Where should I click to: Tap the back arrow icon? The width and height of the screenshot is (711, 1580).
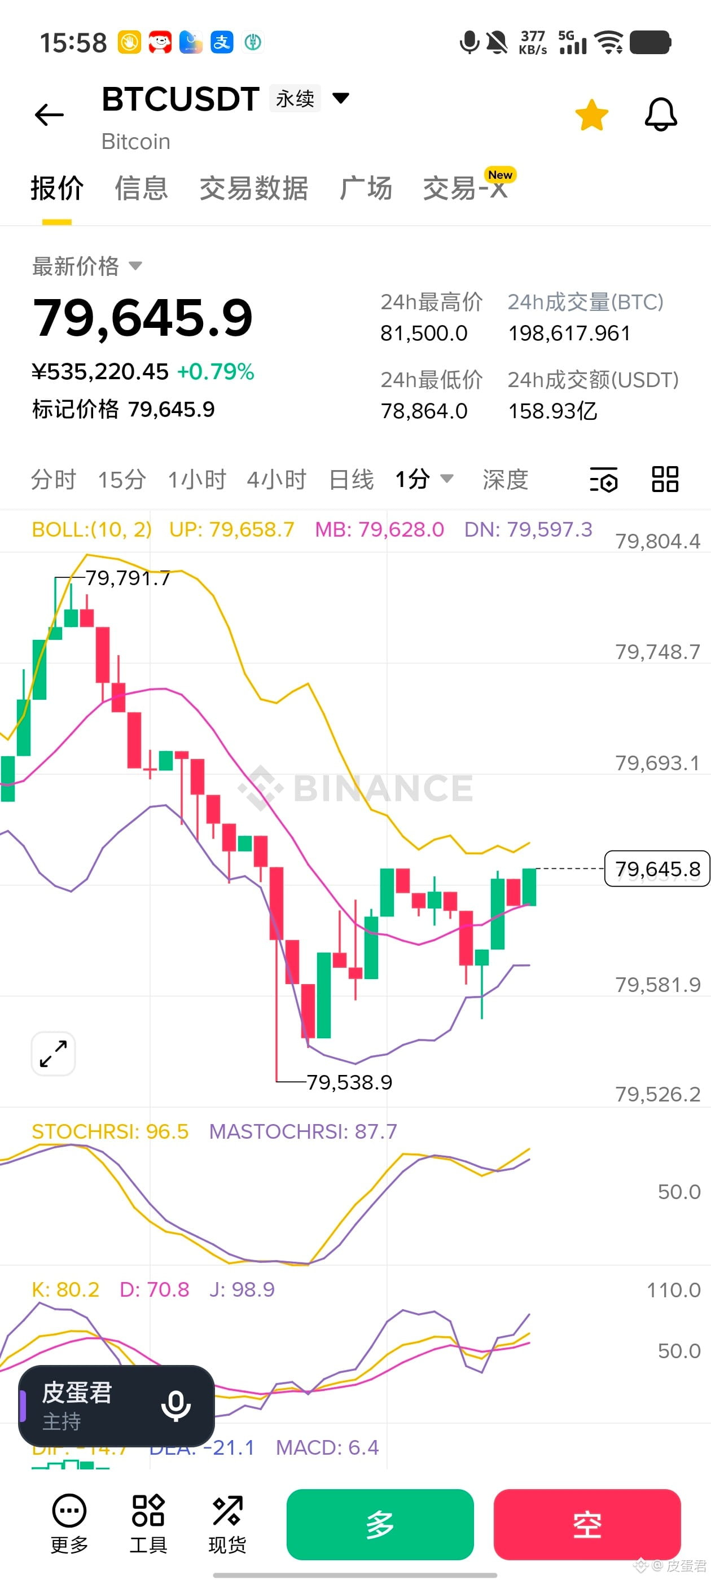click(x=49, y=115)
